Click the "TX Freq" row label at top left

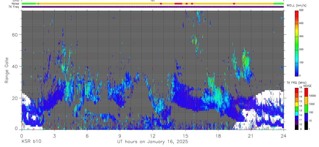pos(14,7)
